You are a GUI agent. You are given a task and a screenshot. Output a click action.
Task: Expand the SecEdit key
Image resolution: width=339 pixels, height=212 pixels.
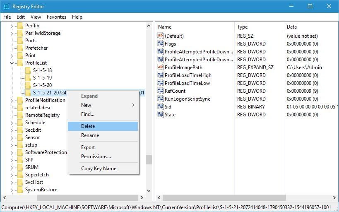(12, 130)
